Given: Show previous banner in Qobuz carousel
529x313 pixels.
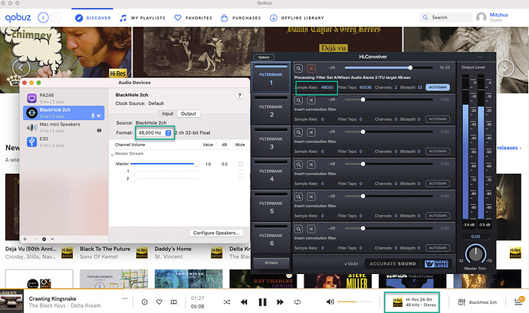Looking at the screenshot, I should [x=21, y=68].
